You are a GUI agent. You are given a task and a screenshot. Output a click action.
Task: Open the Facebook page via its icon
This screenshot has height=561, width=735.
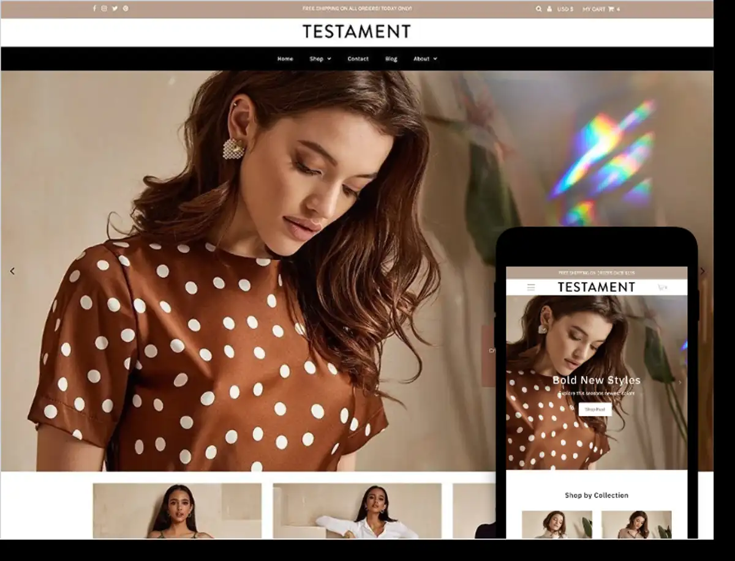(94, 9)
